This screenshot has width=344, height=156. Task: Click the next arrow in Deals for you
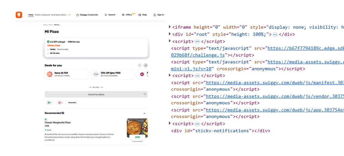[x=146, y=65]
